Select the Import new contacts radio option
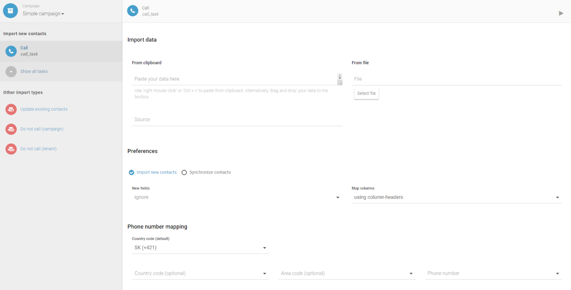This screenshot has height=290, width=571. coord(131,172)
